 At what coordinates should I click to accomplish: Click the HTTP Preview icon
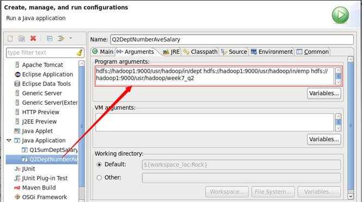click(x=17, y=112)
